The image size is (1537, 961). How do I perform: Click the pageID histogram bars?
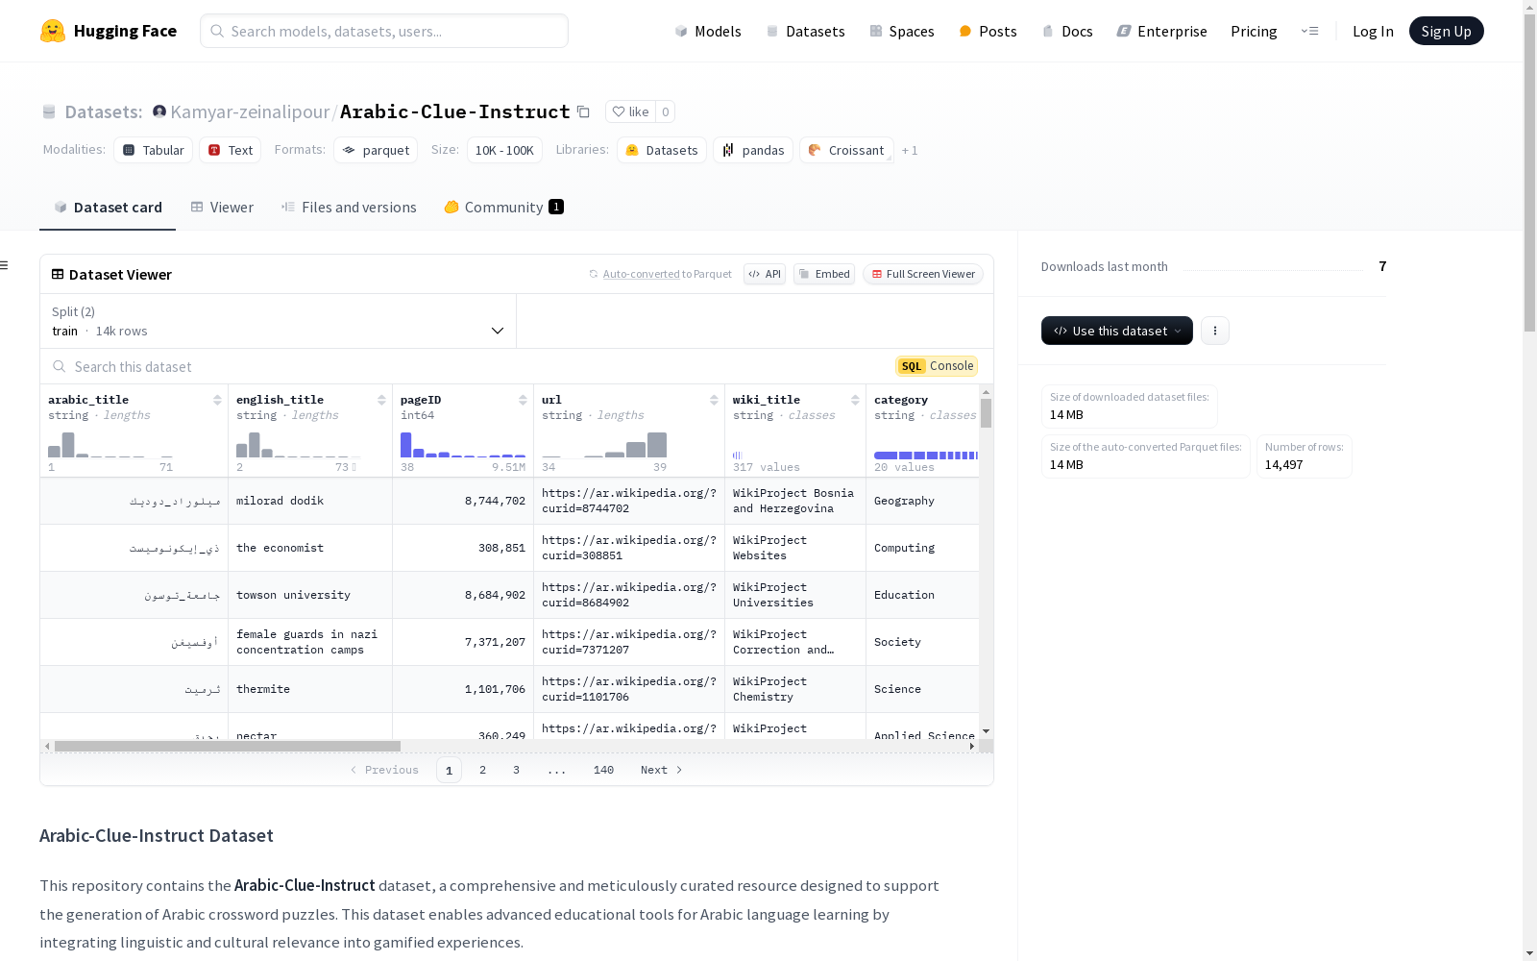[x=463, y=445]
